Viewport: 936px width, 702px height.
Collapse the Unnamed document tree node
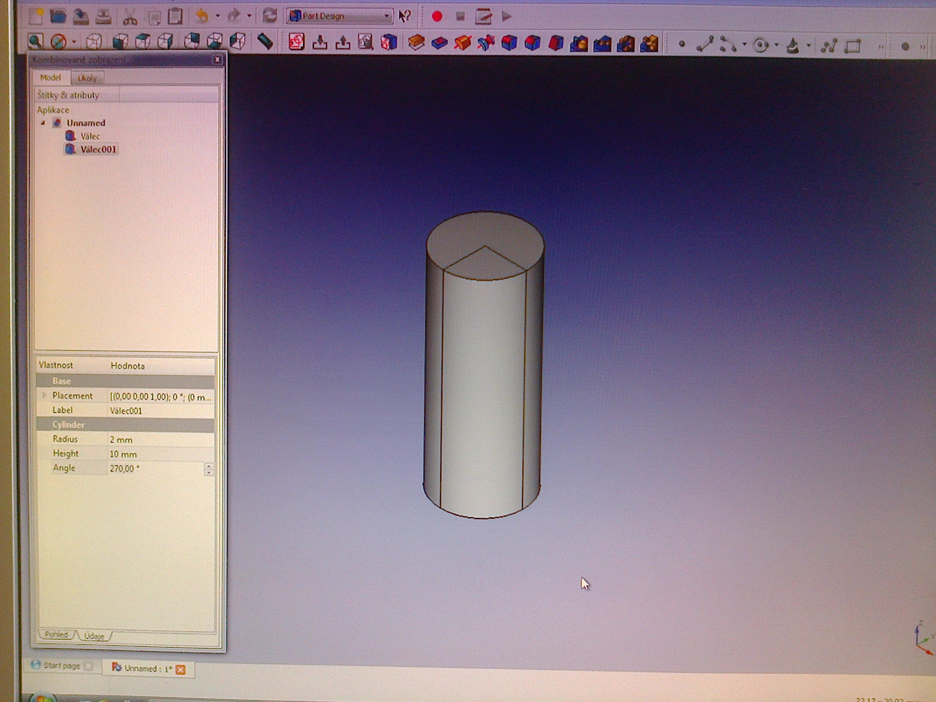[43, 123]
